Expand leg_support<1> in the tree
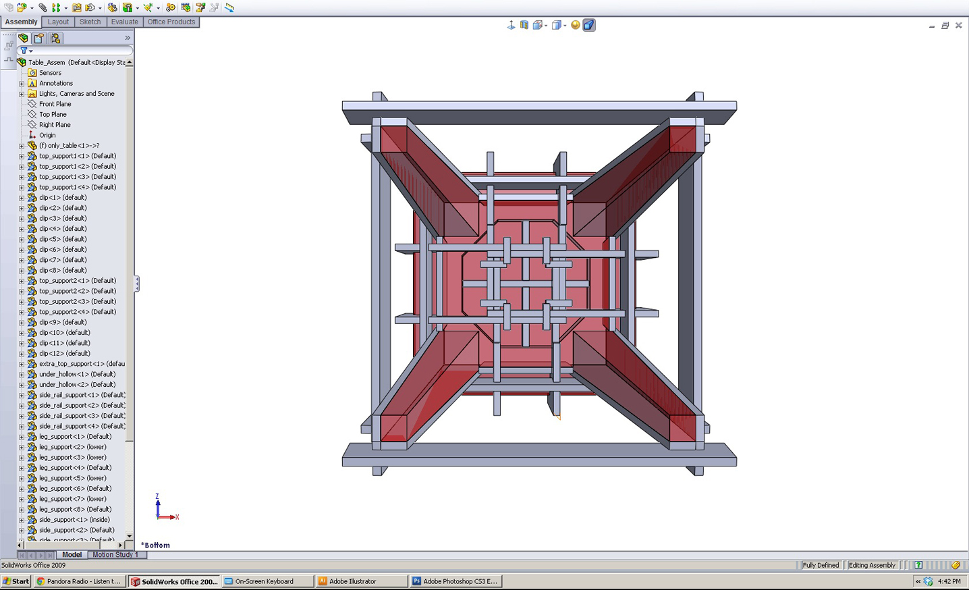 pyautogui.click(x=22, y=437)
